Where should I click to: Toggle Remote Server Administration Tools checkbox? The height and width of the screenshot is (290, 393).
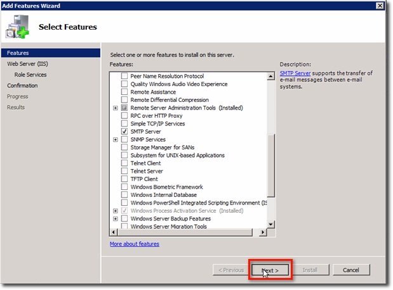[124, 108]
